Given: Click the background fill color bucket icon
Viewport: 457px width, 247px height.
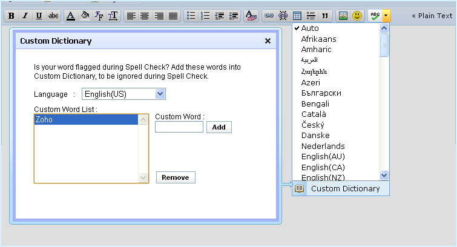Looking at the screenshot, I should pos(85,16).
